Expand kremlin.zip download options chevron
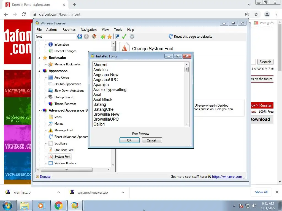Screen dimensions: 282x211 59,192
